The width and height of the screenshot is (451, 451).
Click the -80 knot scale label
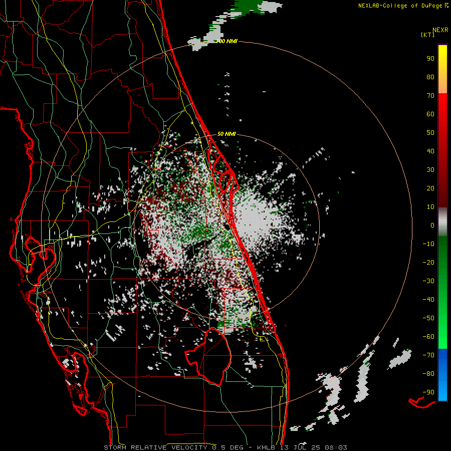428,374
